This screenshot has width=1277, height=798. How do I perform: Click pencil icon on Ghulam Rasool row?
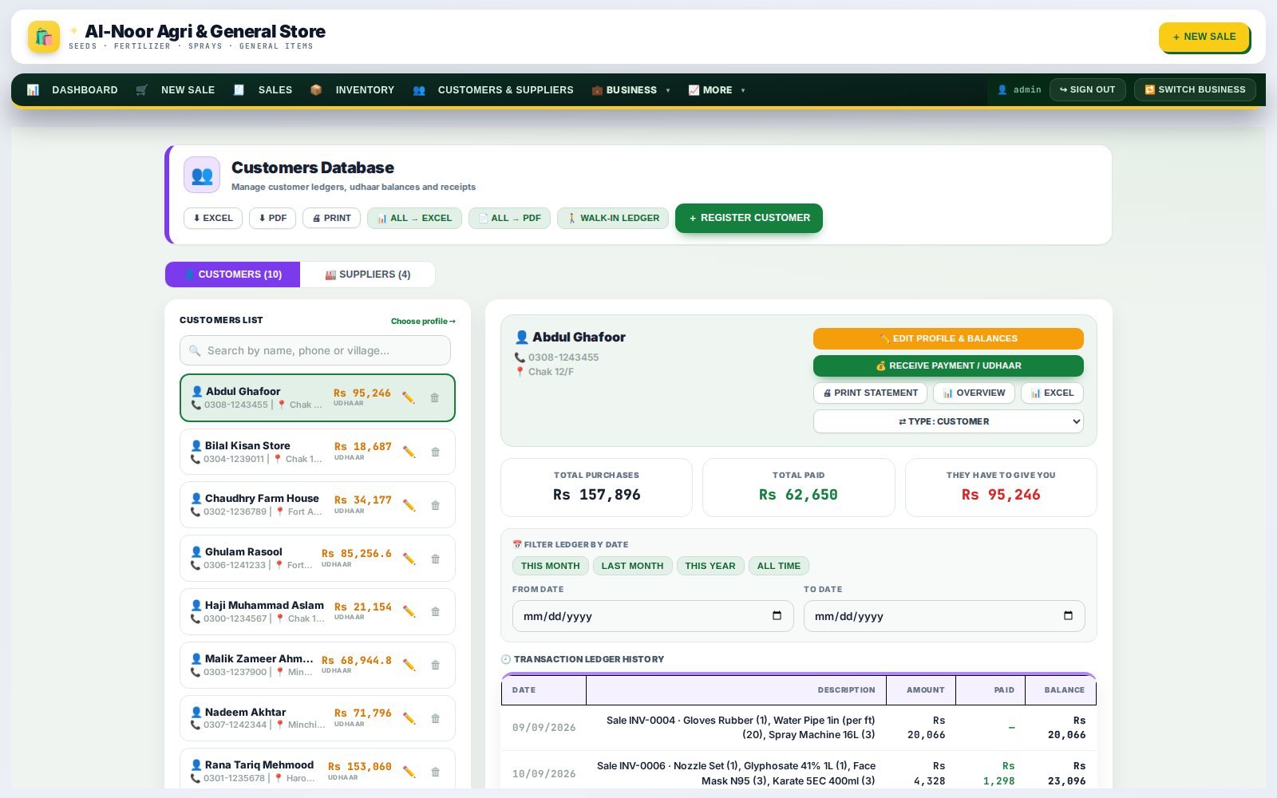point(409,559)
